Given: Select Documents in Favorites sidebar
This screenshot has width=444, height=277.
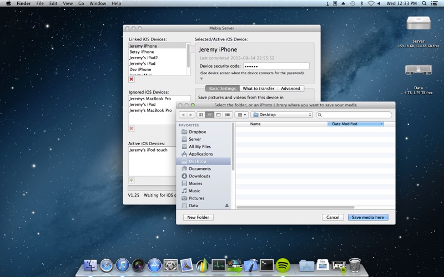Looking at the screenshot, I should click(x=204, y=168).
